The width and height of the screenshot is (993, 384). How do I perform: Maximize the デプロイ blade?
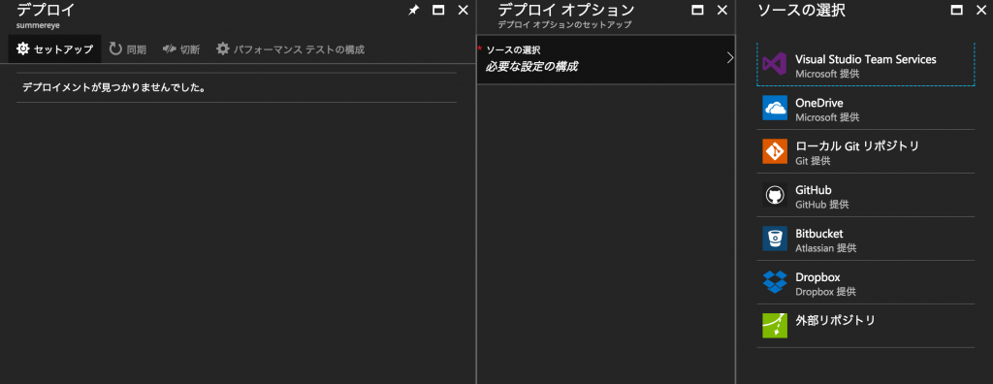[438, 10]
